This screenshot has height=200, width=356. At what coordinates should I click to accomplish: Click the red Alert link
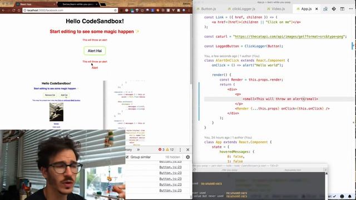coord(95,68)
